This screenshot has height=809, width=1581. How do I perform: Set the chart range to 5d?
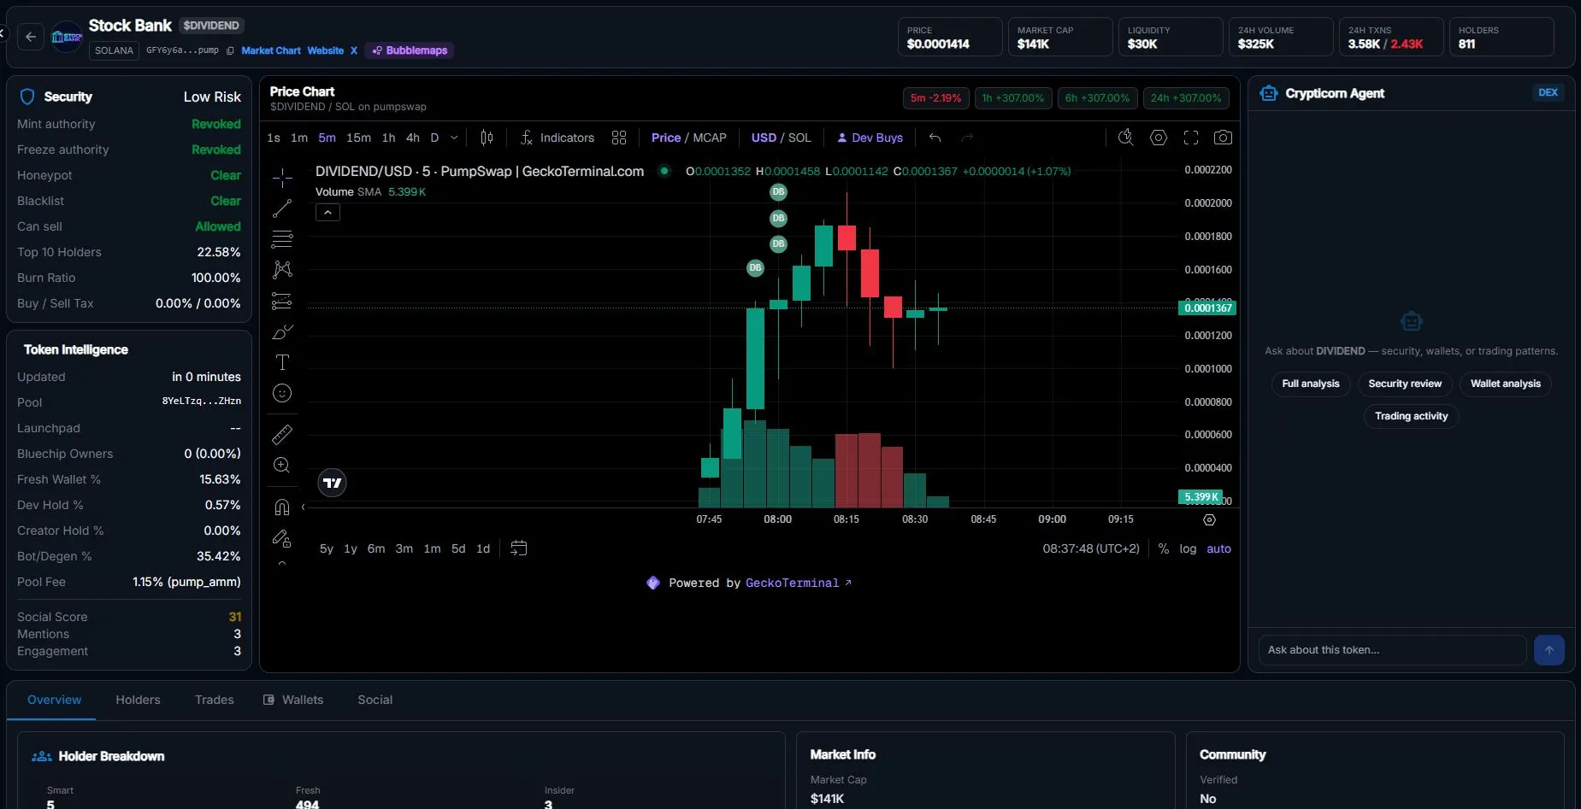click(x=458, y=548)
